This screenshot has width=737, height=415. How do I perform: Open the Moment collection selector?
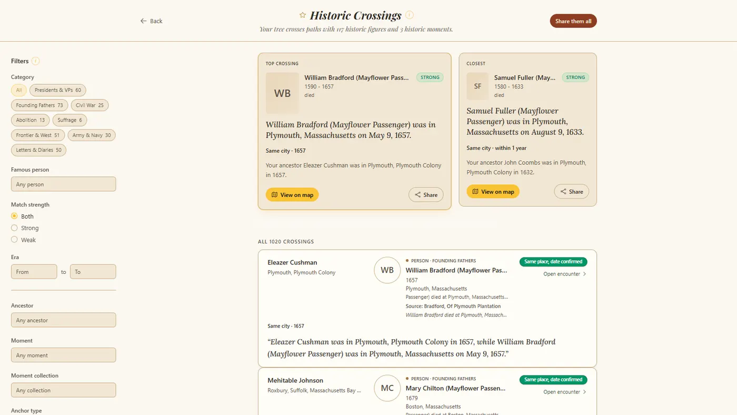(63, 390)
